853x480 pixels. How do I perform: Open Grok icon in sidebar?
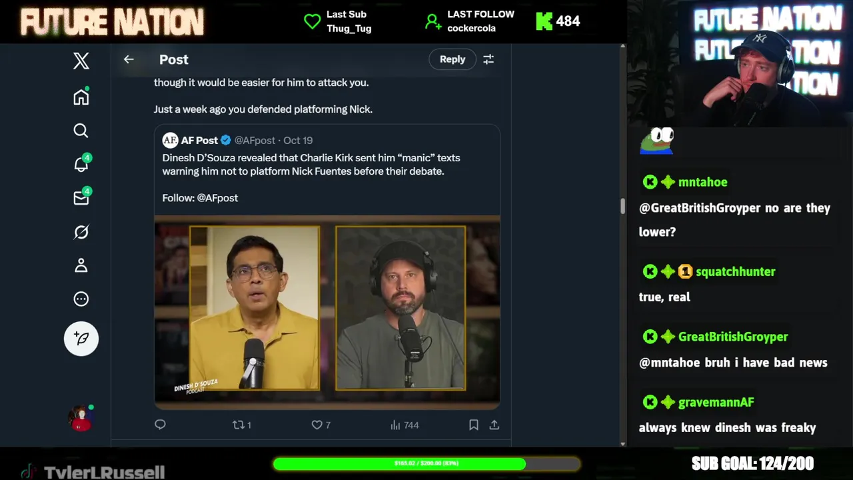click(81, 232)
